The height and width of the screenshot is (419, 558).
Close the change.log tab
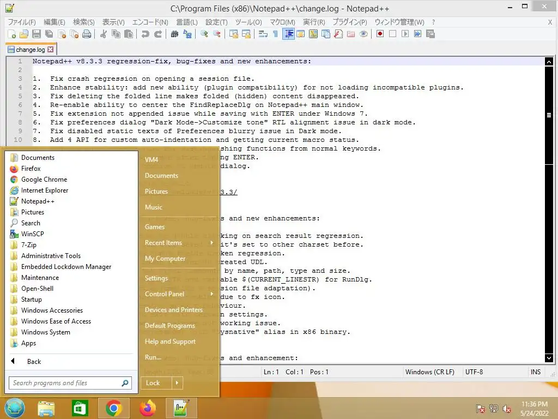[51, 50]
